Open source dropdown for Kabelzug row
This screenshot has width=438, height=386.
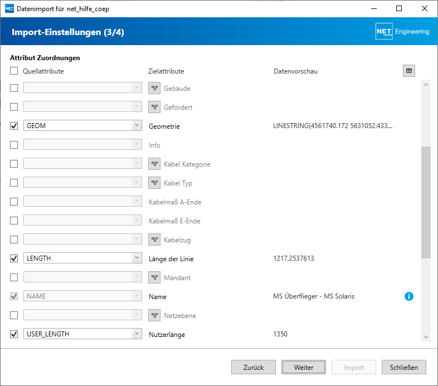(82, 239)
